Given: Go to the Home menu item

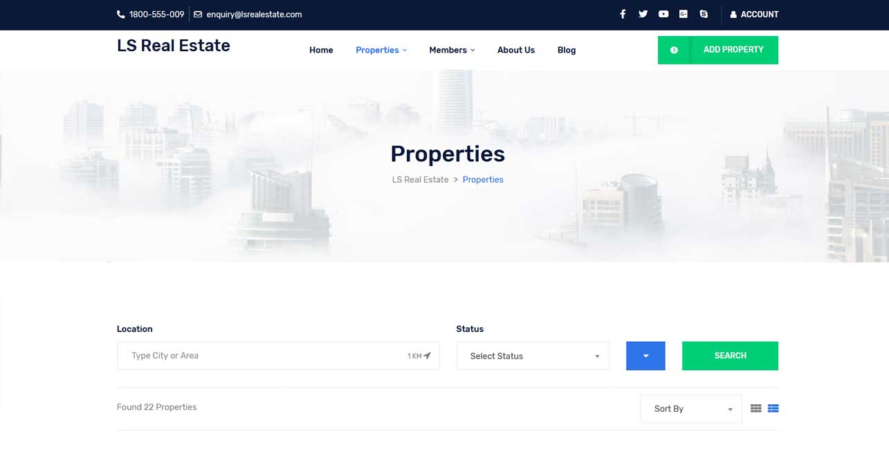Looking at the screenshot, I should [x=321, y=50].
